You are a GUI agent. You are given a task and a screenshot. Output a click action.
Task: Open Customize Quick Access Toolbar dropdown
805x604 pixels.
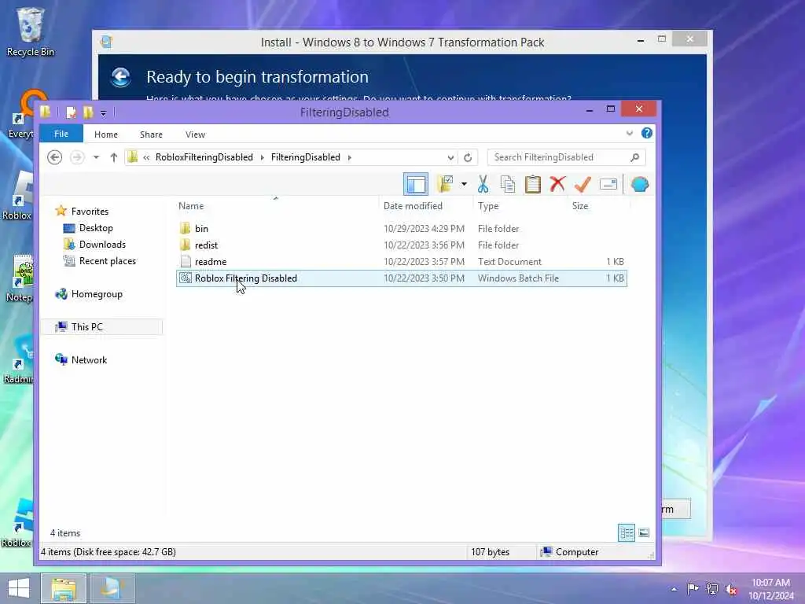coord(103,113)
